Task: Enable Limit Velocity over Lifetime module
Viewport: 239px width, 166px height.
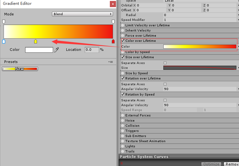Action: [x=122, y=25]
